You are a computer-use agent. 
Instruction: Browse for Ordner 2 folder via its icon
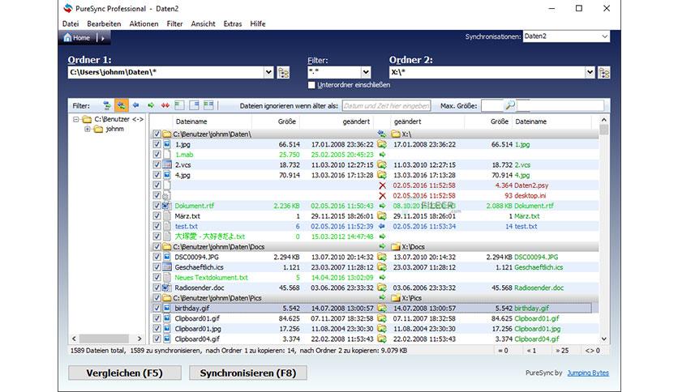pos(604,73)
